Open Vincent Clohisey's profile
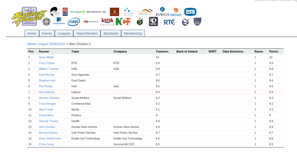This screenshot has width=297, height=159. (x=49, y=98)
